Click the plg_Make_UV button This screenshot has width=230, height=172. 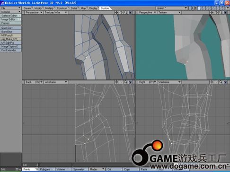(x=11, y=39)
